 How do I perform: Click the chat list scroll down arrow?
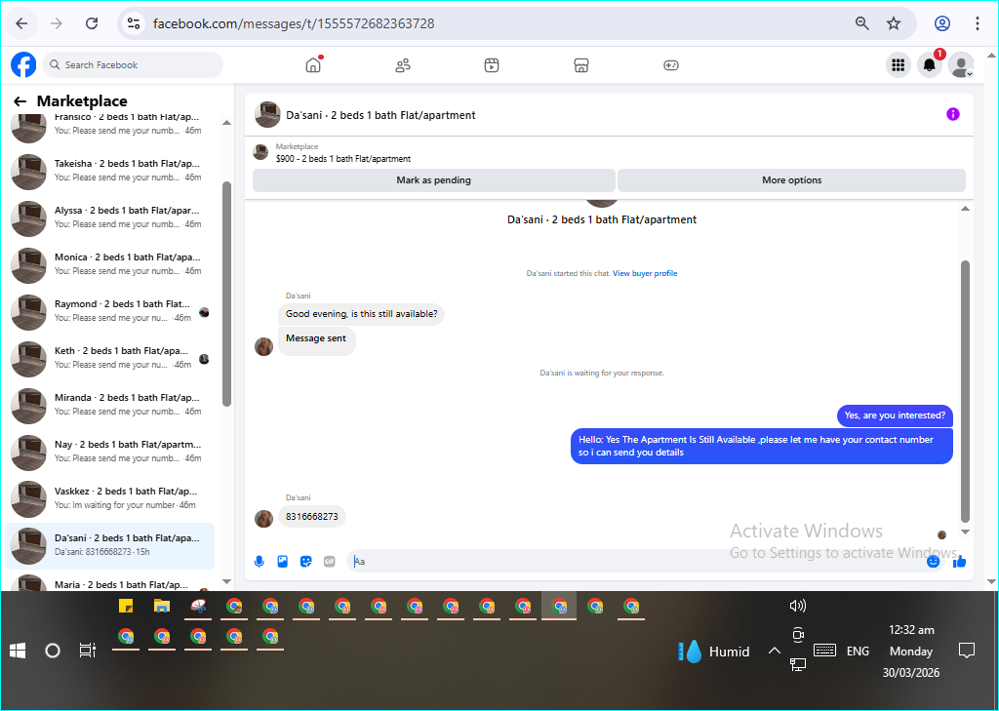pos(226,581)
